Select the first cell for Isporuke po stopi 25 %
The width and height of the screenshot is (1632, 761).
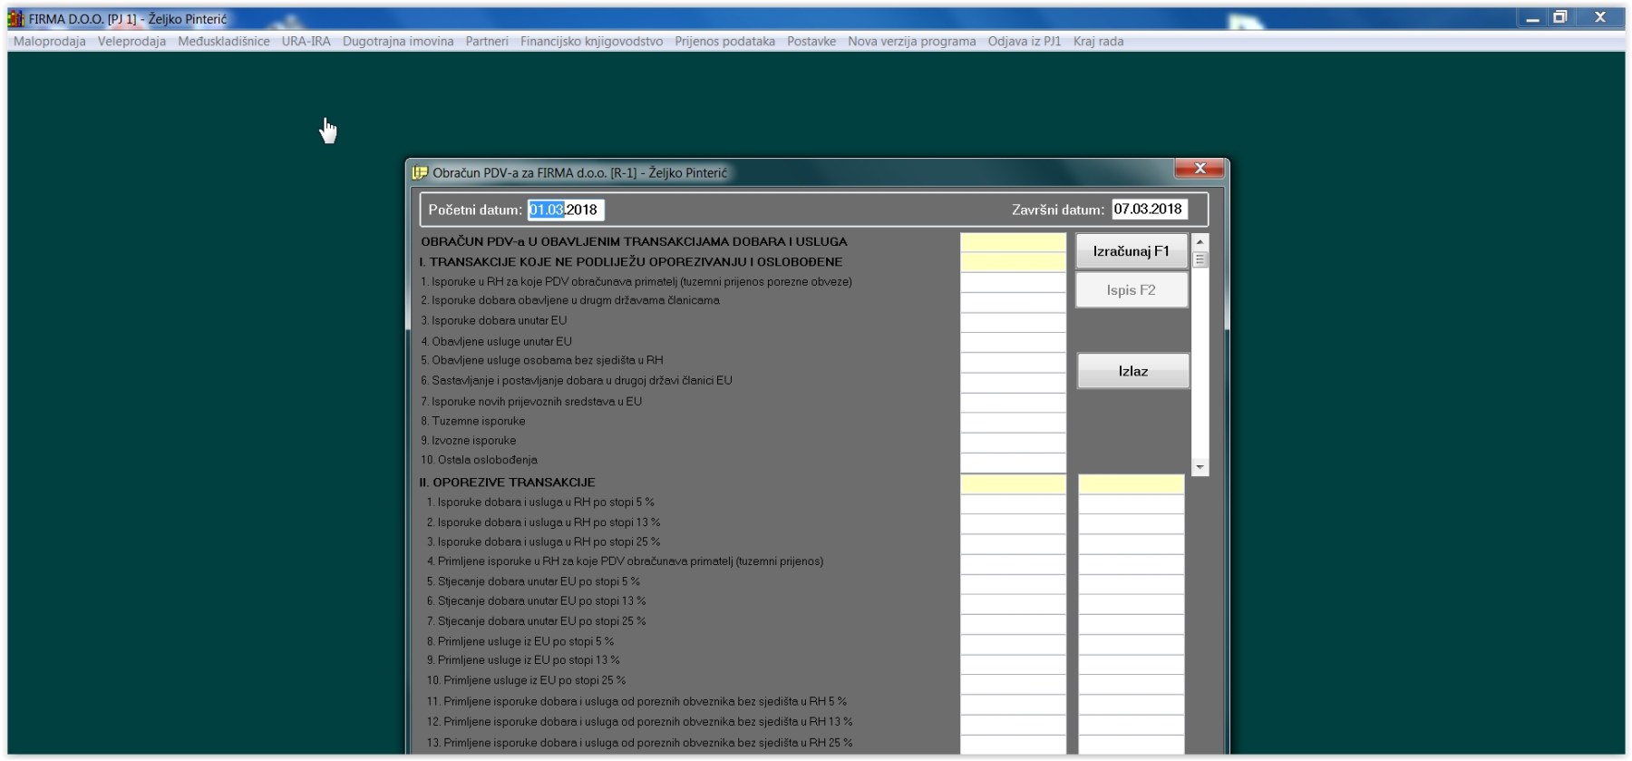pyautogui.click(x=1013, y=542)
